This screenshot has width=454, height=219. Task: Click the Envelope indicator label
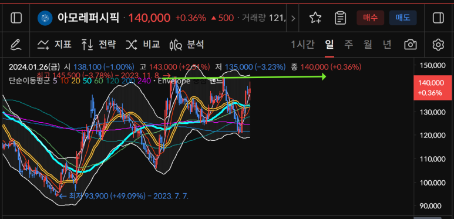[173, 81]
